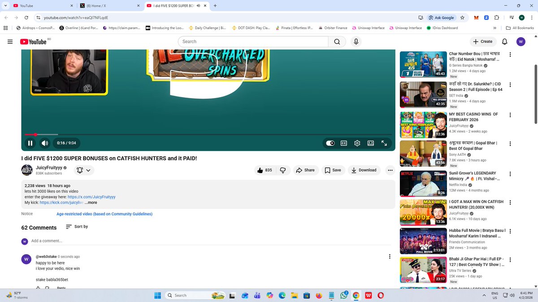Open Bhabi Ji Ghar Par Hai video title

477,262
